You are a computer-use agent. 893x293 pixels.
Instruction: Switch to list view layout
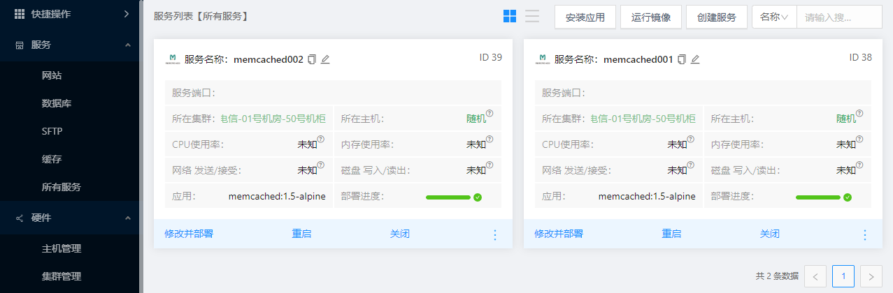532,17
